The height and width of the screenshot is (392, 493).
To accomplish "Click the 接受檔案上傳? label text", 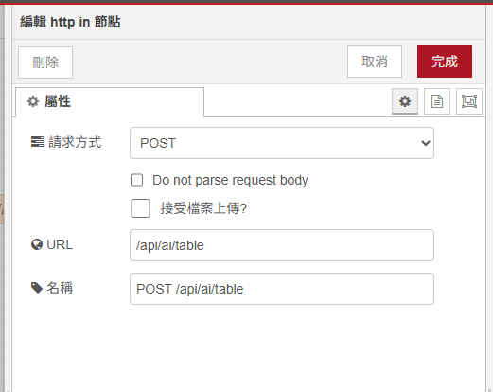I will click(203, 208).
